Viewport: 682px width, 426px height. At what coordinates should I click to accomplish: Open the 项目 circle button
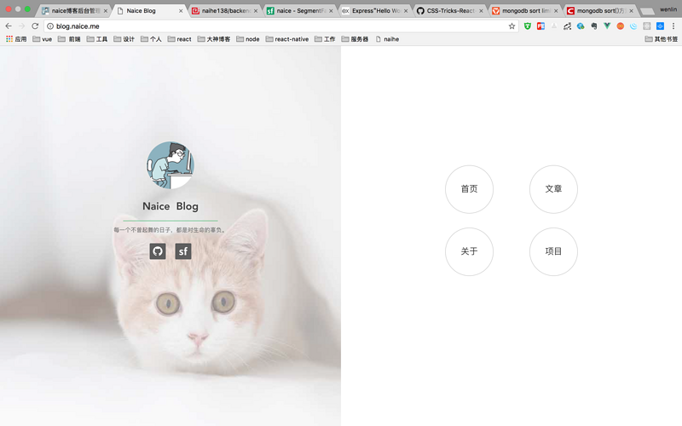point(553,251)
